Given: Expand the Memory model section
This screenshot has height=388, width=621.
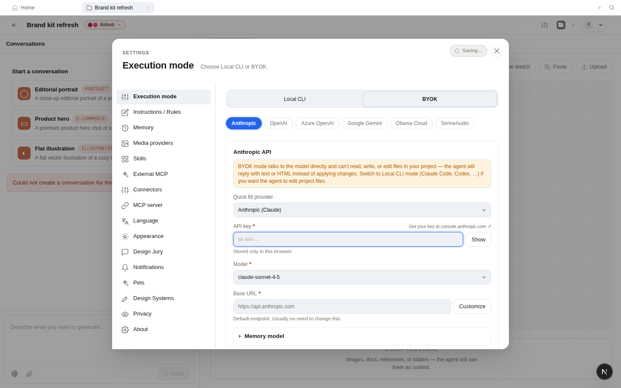Looking at the screenshot, I should point(362,336).
